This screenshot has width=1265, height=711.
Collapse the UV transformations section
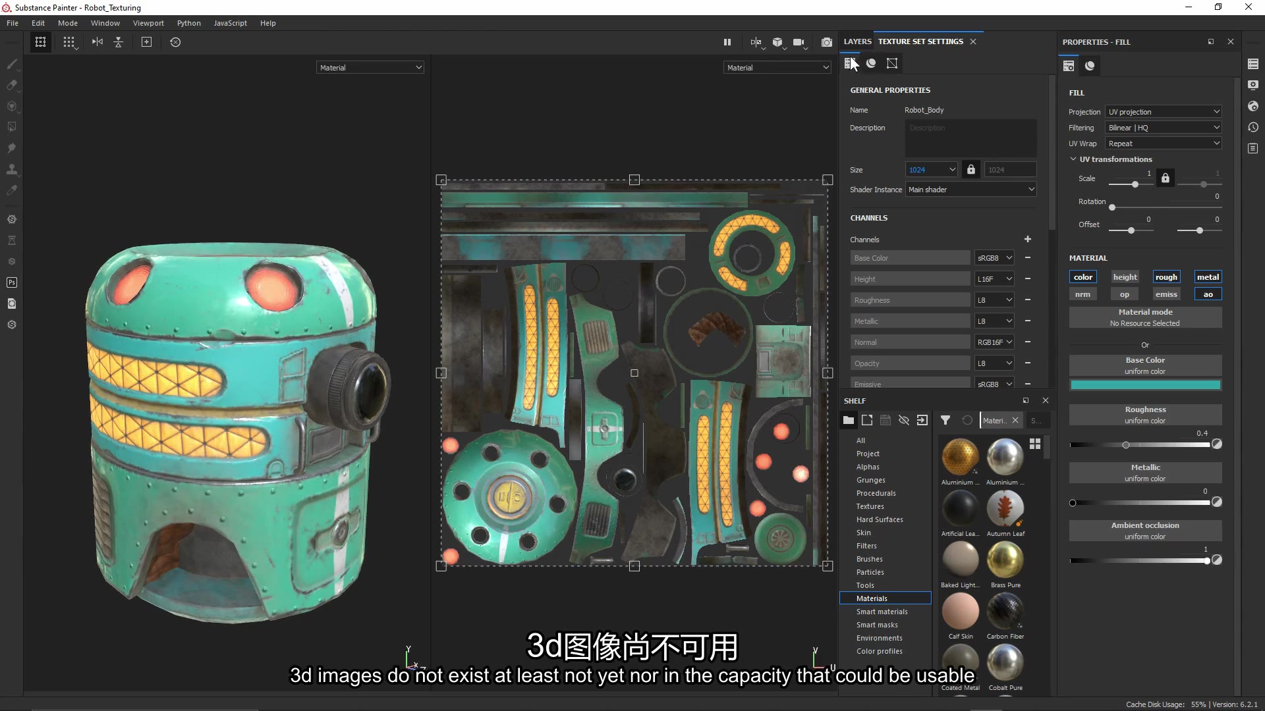[x=1073, y=159]
